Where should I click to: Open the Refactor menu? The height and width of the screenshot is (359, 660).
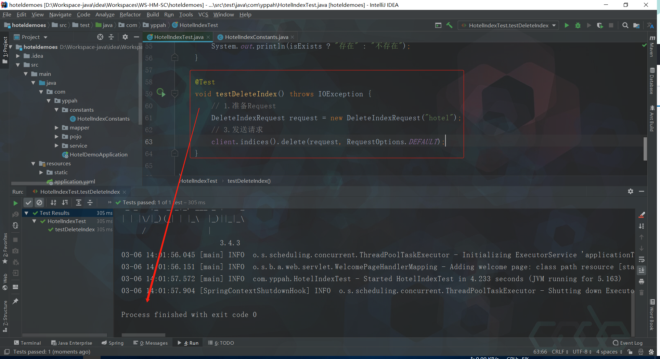point(130,14)
